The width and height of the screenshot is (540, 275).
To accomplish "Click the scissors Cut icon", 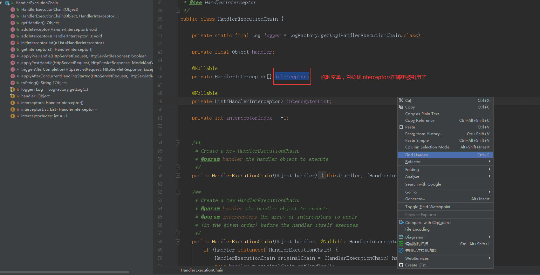I will tap(401, 100).
